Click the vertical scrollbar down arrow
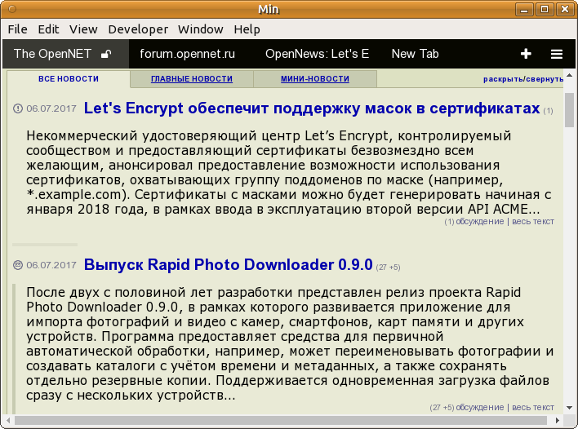 [570, 408]
